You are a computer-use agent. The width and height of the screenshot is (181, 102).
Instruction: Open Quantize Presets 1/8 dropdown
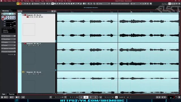(x=137, y=4)
